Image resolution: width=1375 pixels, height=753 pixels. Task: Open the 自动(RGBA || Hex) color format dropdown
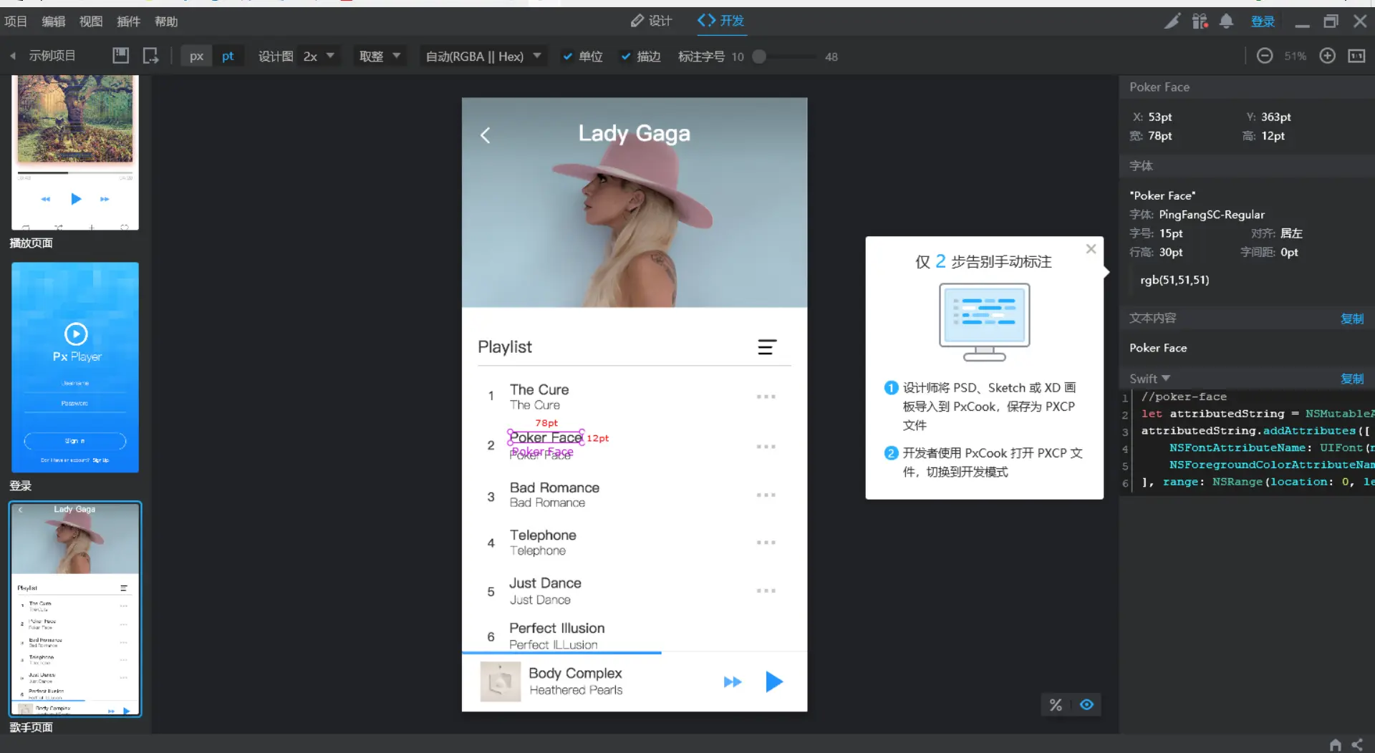[x=483, y=56]
